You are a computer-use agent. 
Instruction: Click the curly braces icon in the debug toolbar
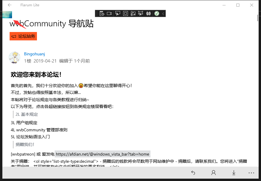click(x=148, y=13)
